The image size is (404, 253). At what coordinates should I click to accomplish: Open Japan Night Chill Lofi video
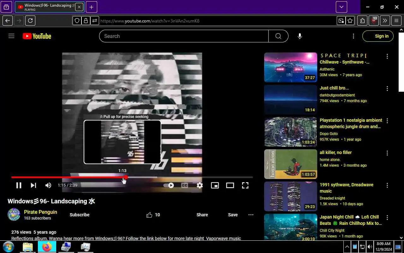coord(351,220)
